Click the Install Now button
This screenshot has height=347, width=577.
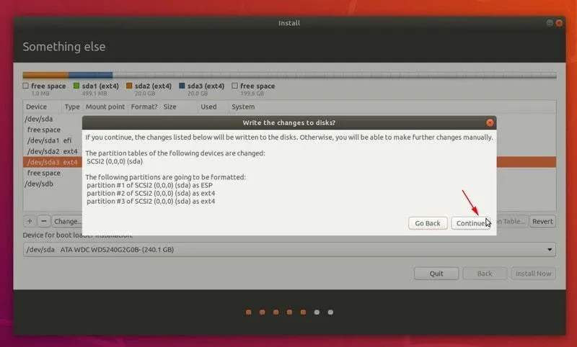coord(534,274)
